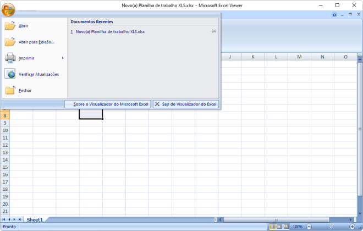Click the next sheet navigation arrow
The image size is (363, 231).
[x=15, y=219]
